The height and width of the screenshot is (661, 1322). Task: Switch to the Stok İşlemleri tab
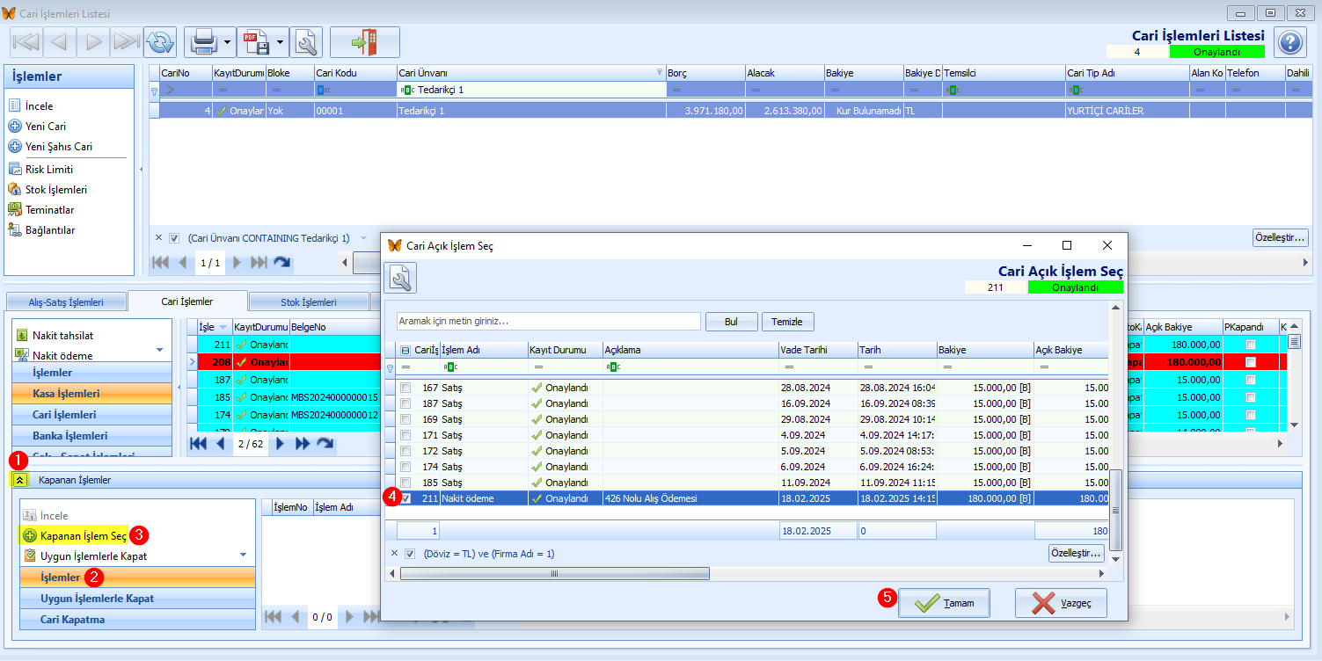[x=308, y=302]
